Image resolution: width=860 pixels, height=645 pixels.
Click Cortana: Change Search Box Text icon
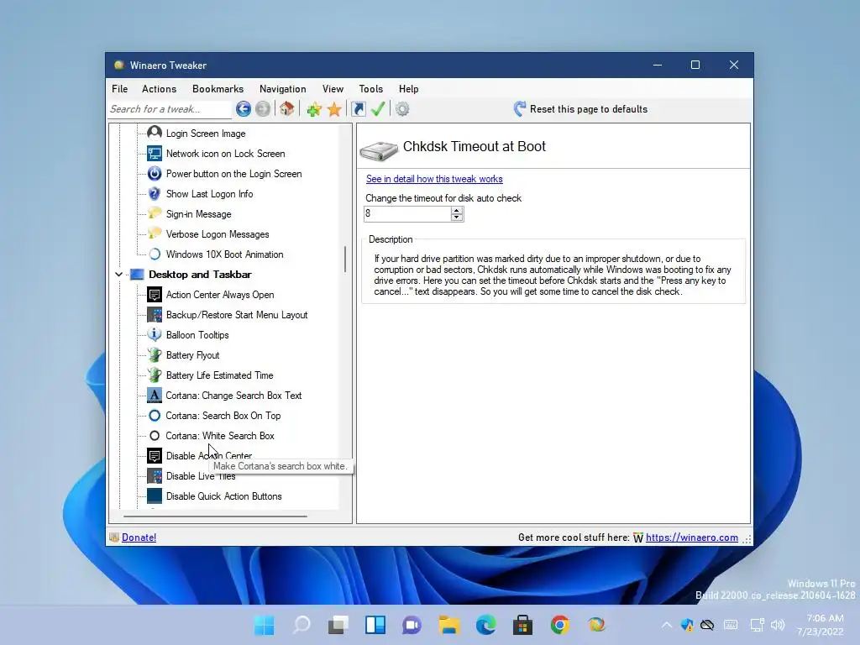[155, 396]
